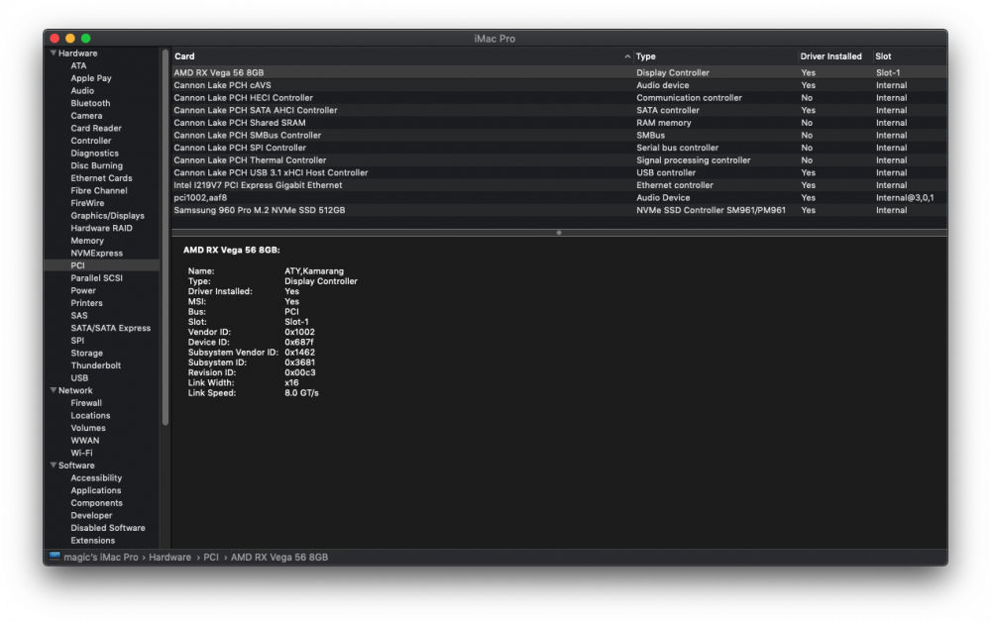991x623 pixels.
Task: Open Storage in the sidebar
Action: coord(86,354)
